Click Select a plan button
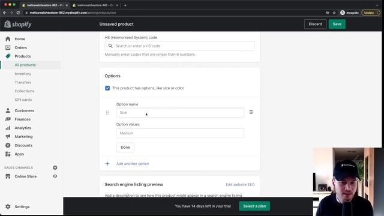The width and height of the screenshot is (384, 216). tap(254, 206)
